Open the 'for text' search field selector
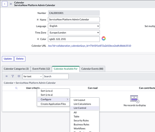This screenshot has height=132, width=155. 33,77
